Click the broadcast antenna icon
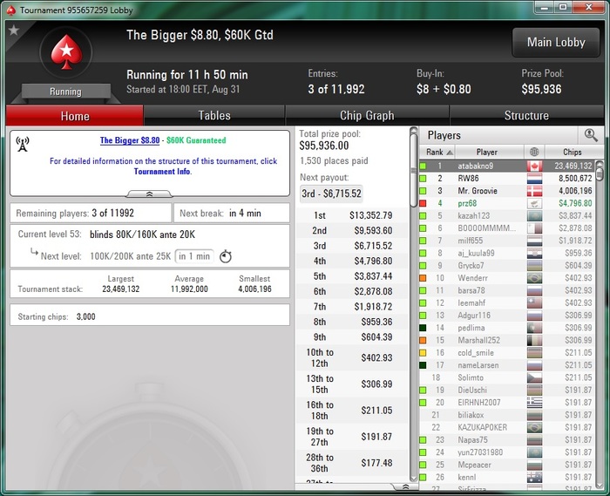The width and height of the screenshot is (610, 496). point(23,144)
